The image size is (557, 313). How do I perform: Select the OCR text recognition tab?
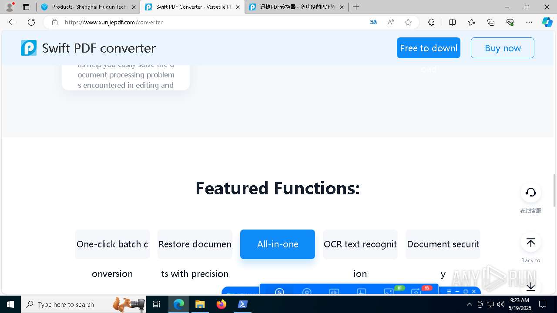(x=360, y=244)
